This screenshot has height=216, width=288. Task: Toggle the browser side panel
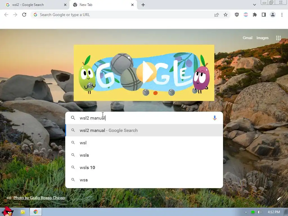tap(264, 15)
